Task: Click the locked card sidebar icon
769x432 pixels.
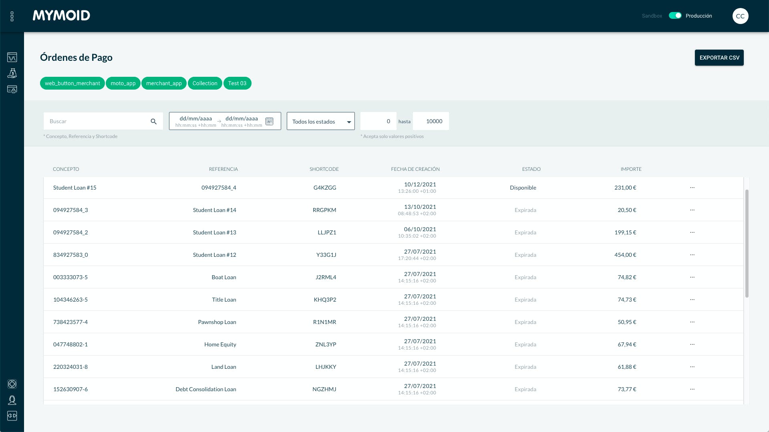Action: 12,89
